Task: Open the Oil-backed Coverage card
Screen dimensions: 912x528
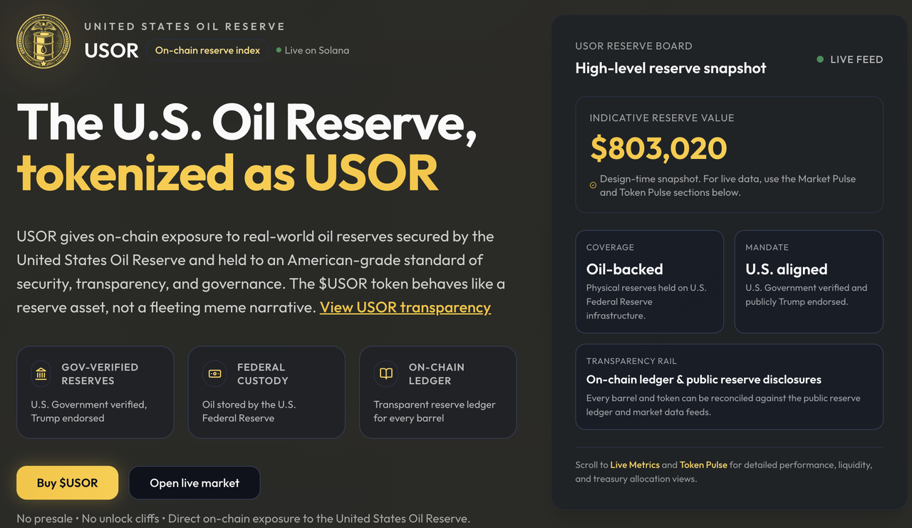Action: point(649,281)
